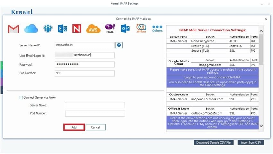Click the proxy Port Number field
Image resolution: width=273 pixels, height=154 pixels.
(x=95, y=113)
